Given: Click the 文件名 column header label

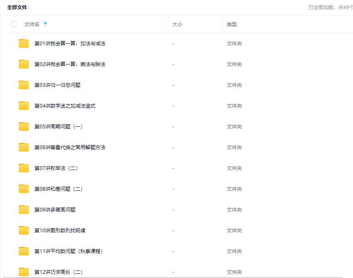Looking at the screenshot, I should 32,25.
